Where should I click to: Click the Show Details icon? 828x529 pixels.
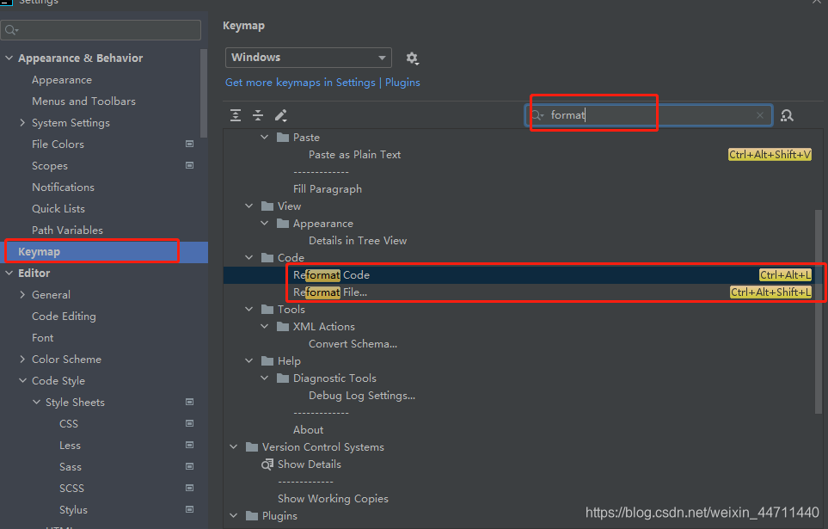[x=267, y=464]
